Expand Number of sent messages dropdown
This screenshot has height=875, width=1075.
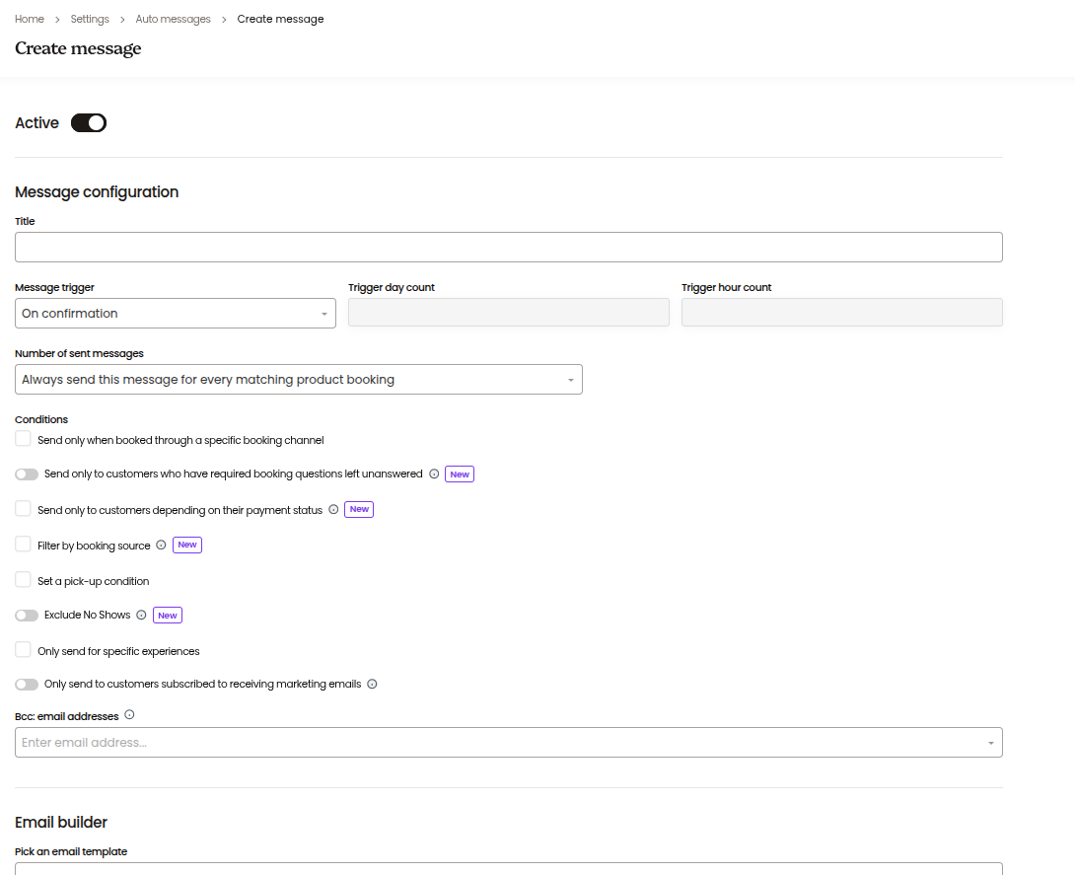(299, 379)
